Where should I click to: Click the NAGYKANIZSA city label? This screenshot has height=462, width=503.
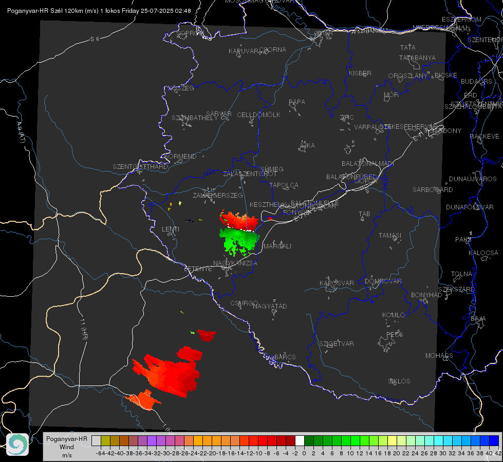(x=235, y=263)
